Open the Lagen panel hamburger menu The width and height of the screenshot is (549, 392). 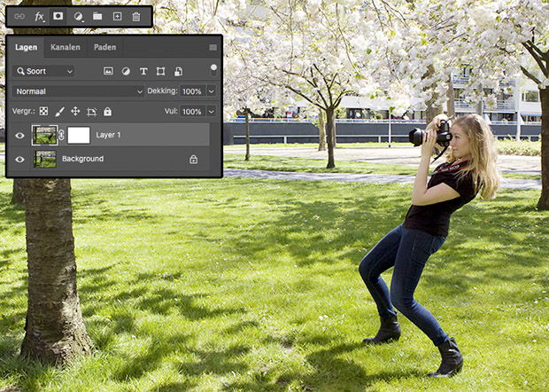[213, 47]
